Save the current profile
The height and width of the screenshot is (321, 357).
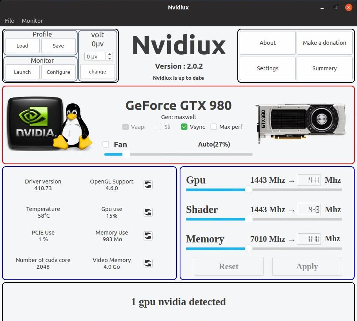58,46
